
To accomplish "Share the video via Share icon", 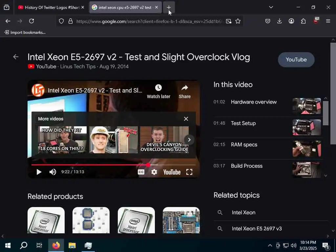I will (184, 91).
